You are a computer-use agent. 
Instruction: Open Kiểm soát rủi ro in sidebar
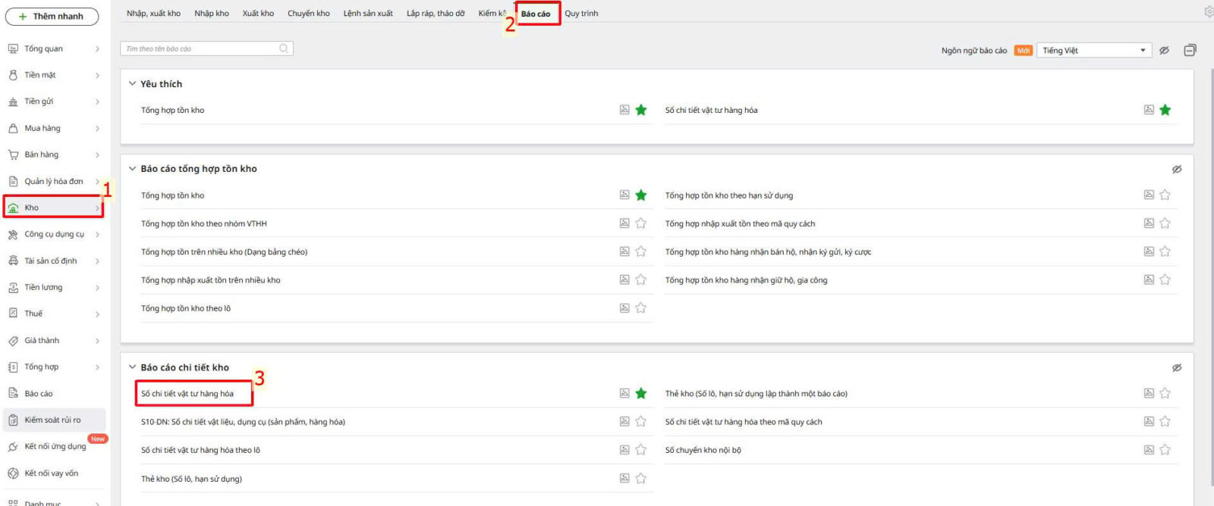pos(52,420)
